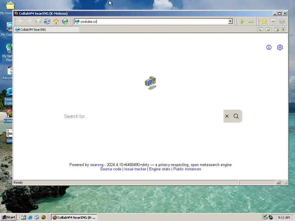Click the Internet Explorer quick launch icon
This screenshot has height=221, width=295.
click(x=30, y=218)
